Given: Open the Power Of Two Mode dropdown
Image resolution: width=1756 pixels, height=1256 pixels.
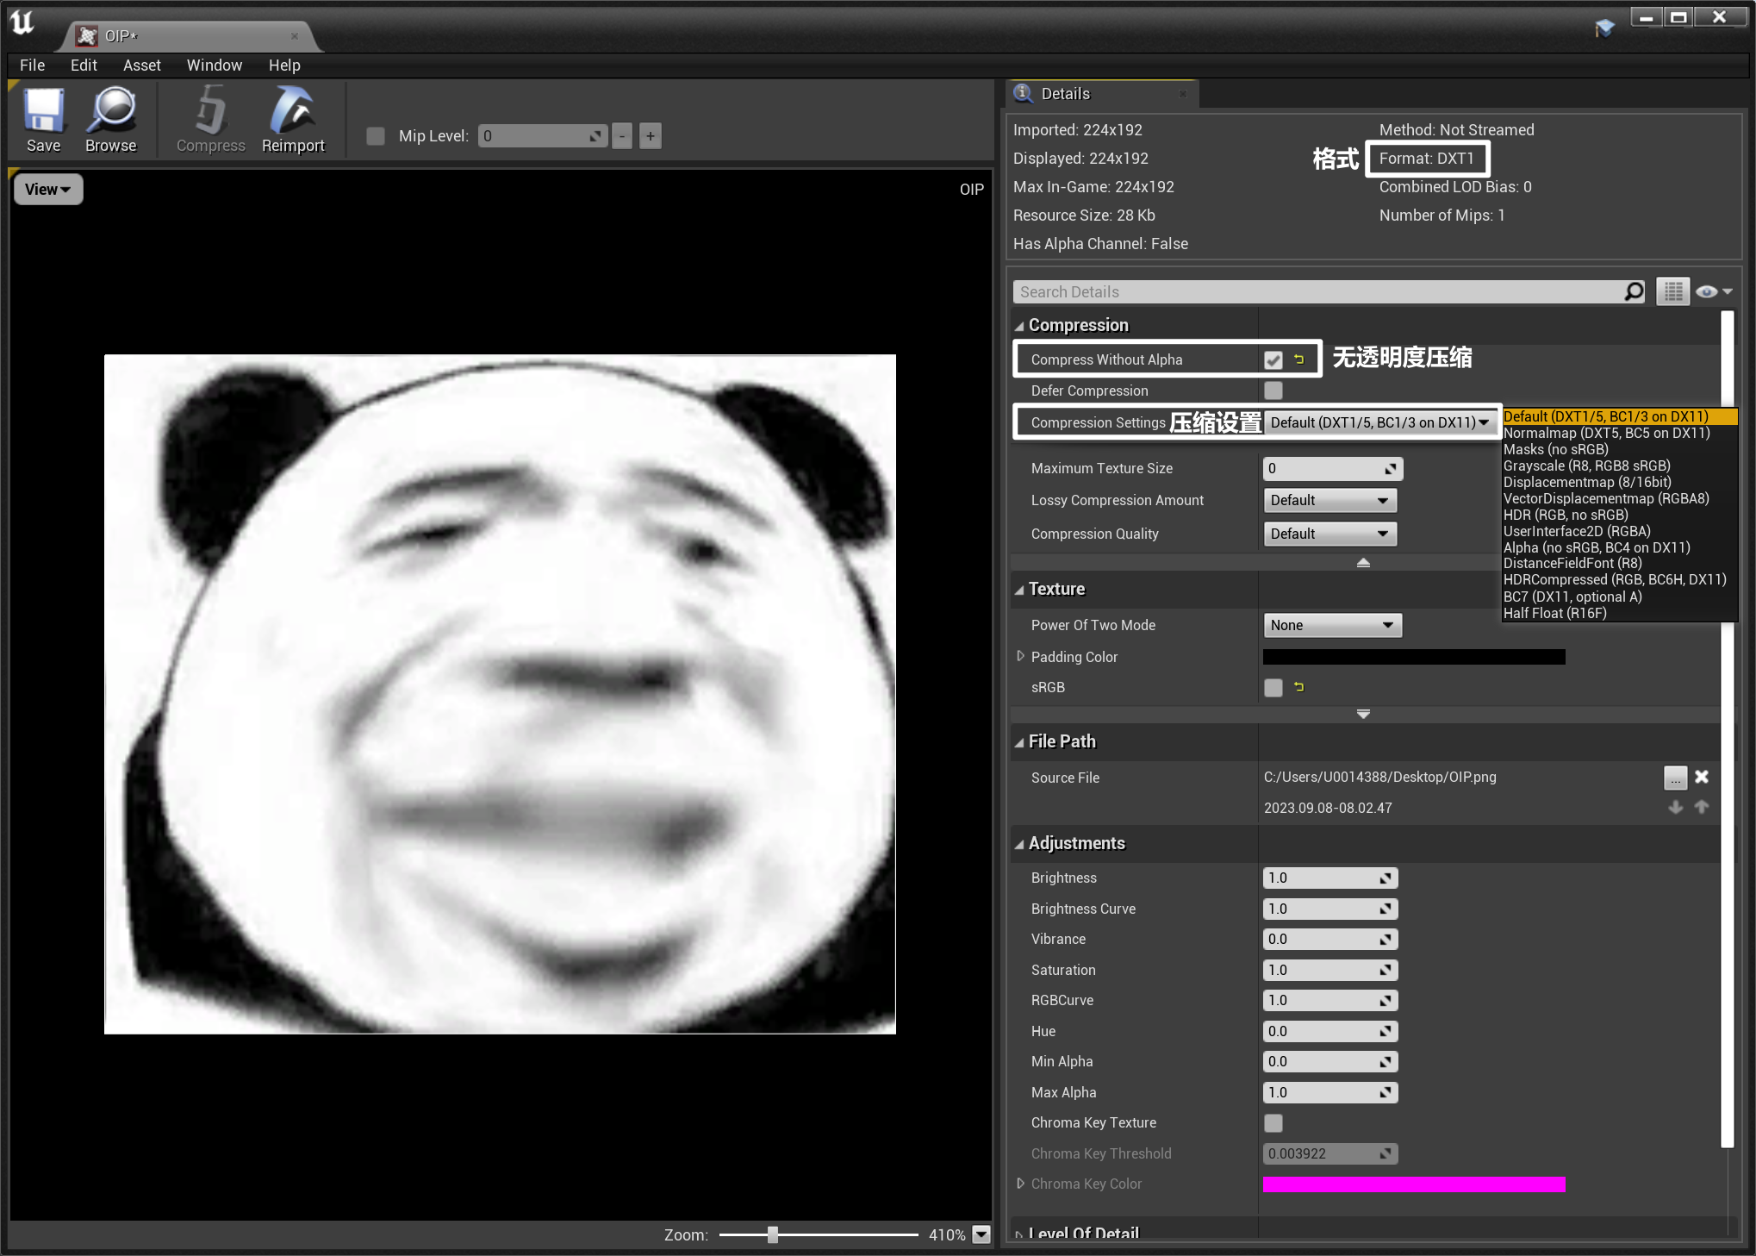Looking at the screenshot, I should pos(1332,625).
